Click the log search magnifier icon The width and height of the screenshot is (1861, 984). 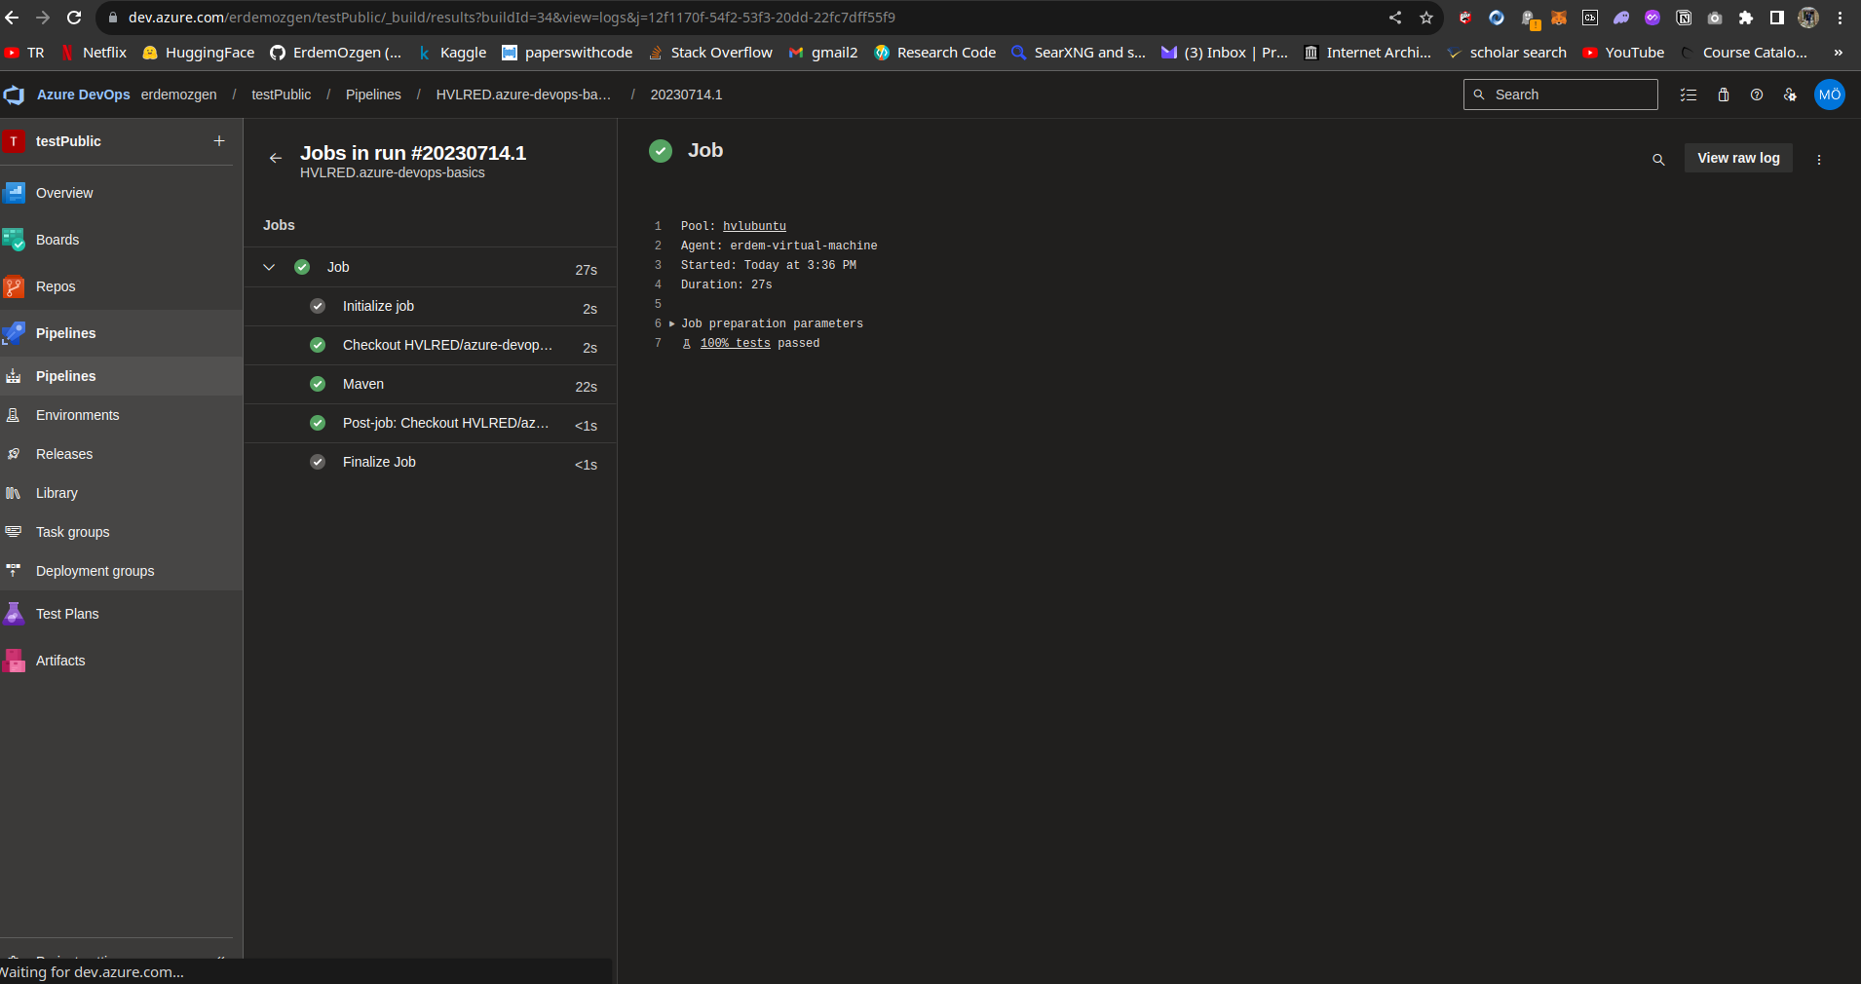coord(1658,160)
